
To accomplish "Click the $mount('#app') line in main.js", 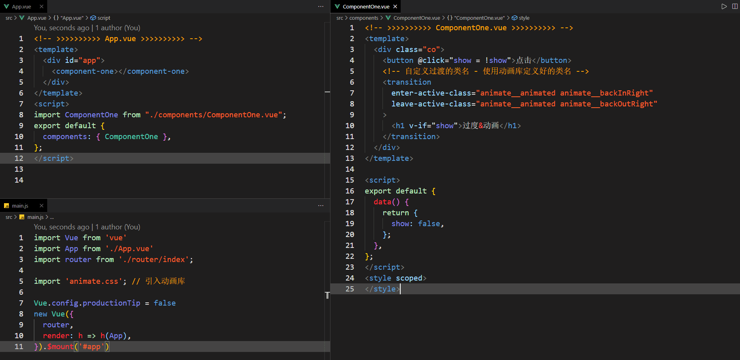I will pos(71,346).
